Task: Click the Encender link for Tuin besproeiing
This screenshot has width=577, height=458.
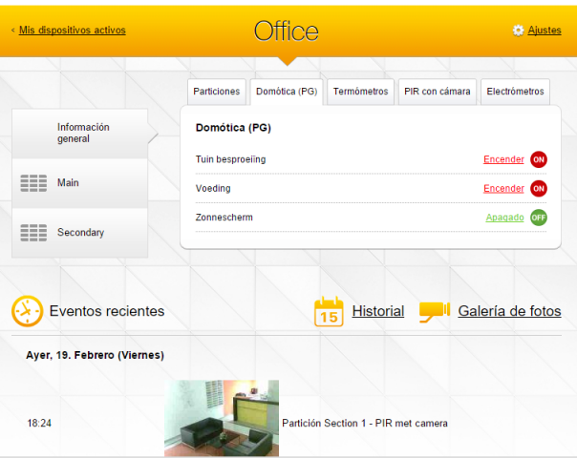Action: (503, 159)
